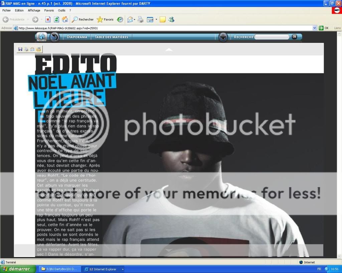Open the Fichier menu

click(7, 10)
